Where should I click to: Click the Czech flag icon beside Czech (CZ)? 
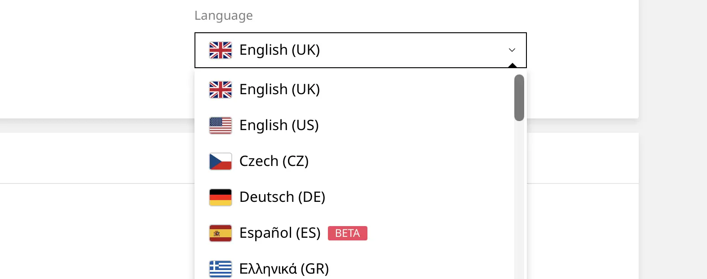click(x=220, y=161)
